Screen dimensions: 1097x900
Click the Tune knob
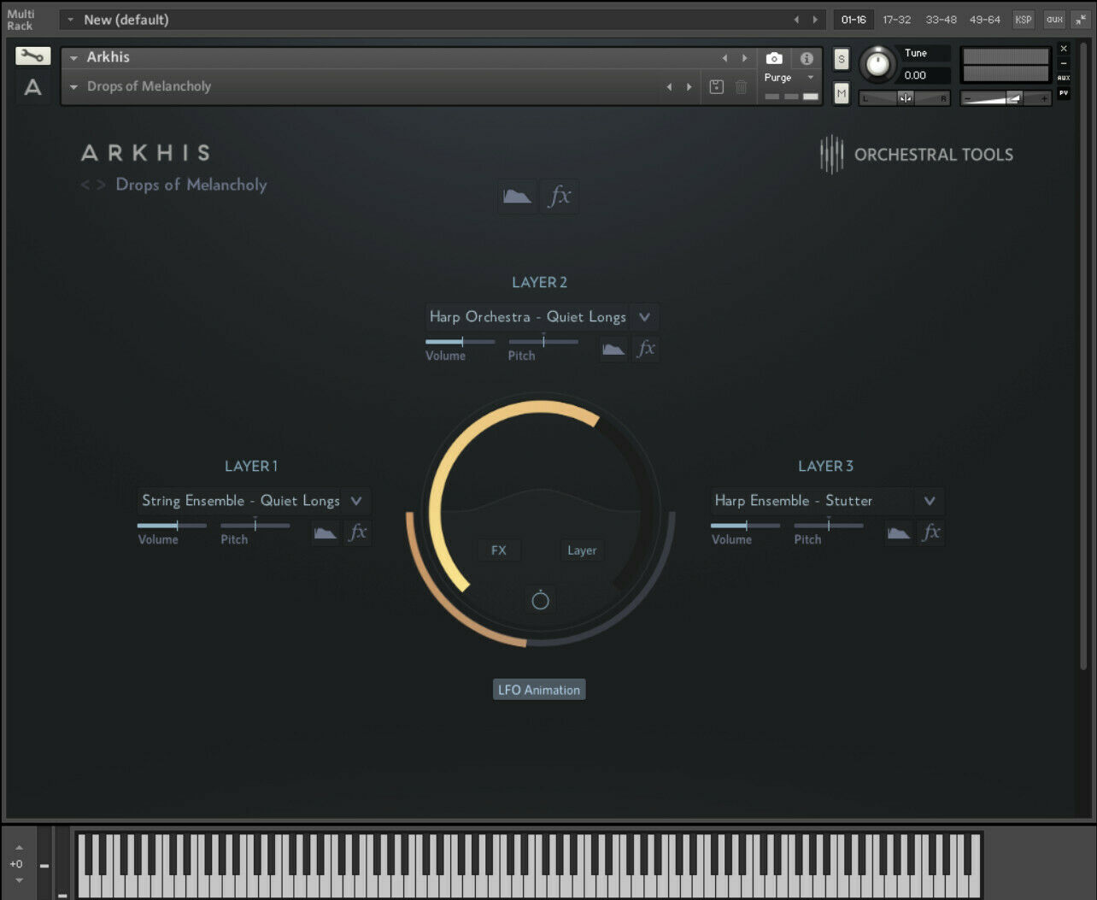[877, 64]
